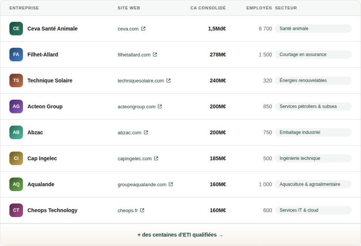
Task: Click the CA Consolidé column header
Action: point(208,8)
